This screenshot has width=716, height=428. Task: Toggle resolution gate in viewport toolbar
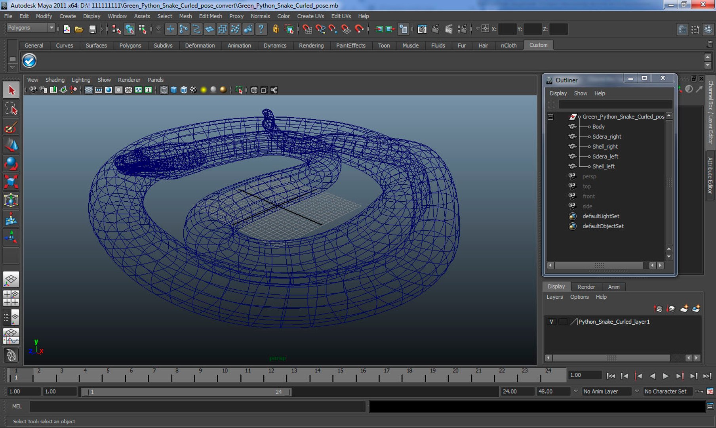coord(109,90)
